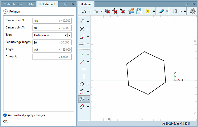198x127 pixels.
Task: Open dropdown beside the fillet tool
Action: click(88, 37)
